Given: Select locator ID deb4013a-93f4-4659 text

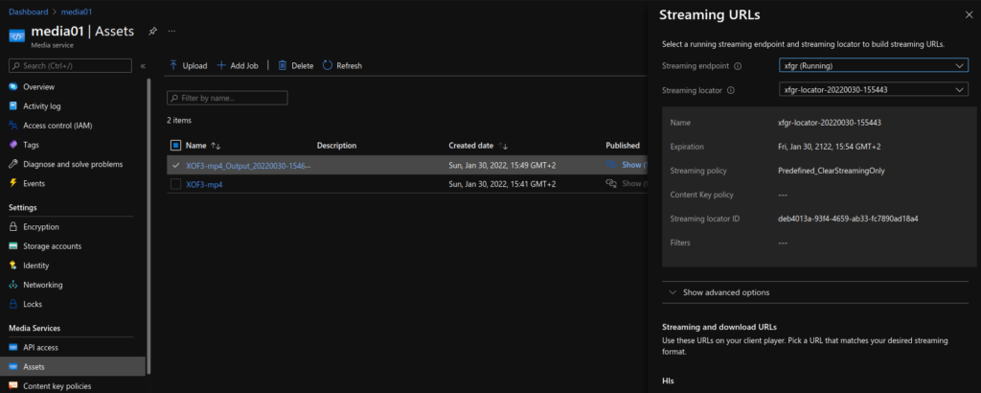Looking at the screenshot, I should click(x=848, y=220).
